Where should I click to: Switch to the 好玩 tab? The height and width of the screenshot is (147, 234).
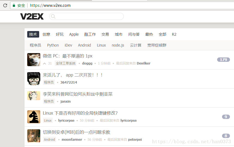[x=60, y=34]
